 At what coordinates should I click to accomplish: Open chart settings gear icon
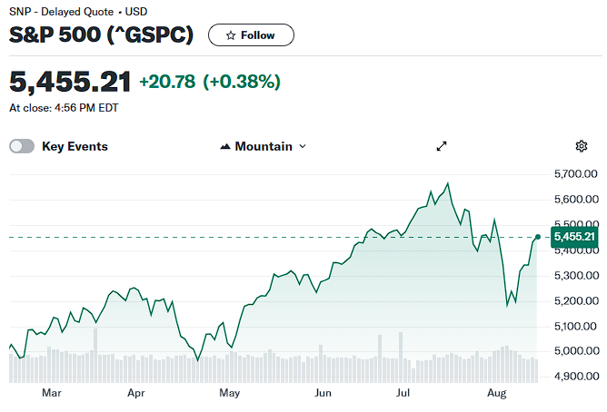pos(581,146)
